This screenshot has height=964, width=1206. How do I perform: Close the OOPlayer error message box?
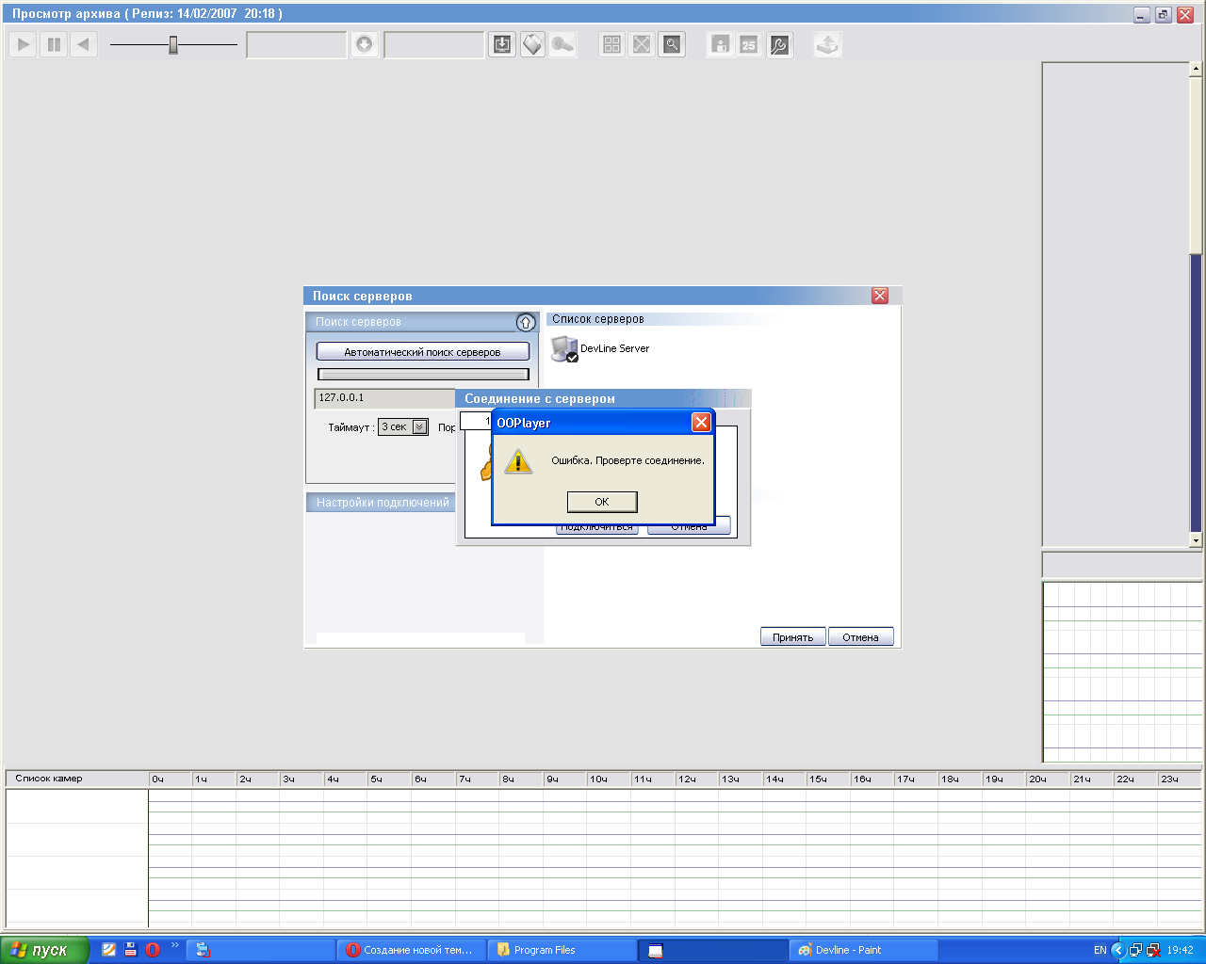[701, 423]
